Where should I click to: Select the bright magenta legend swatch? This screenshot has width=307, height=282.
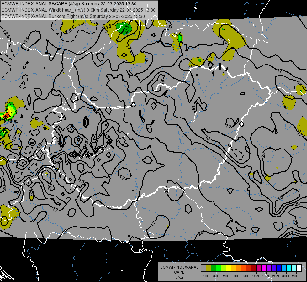(264, 268)
